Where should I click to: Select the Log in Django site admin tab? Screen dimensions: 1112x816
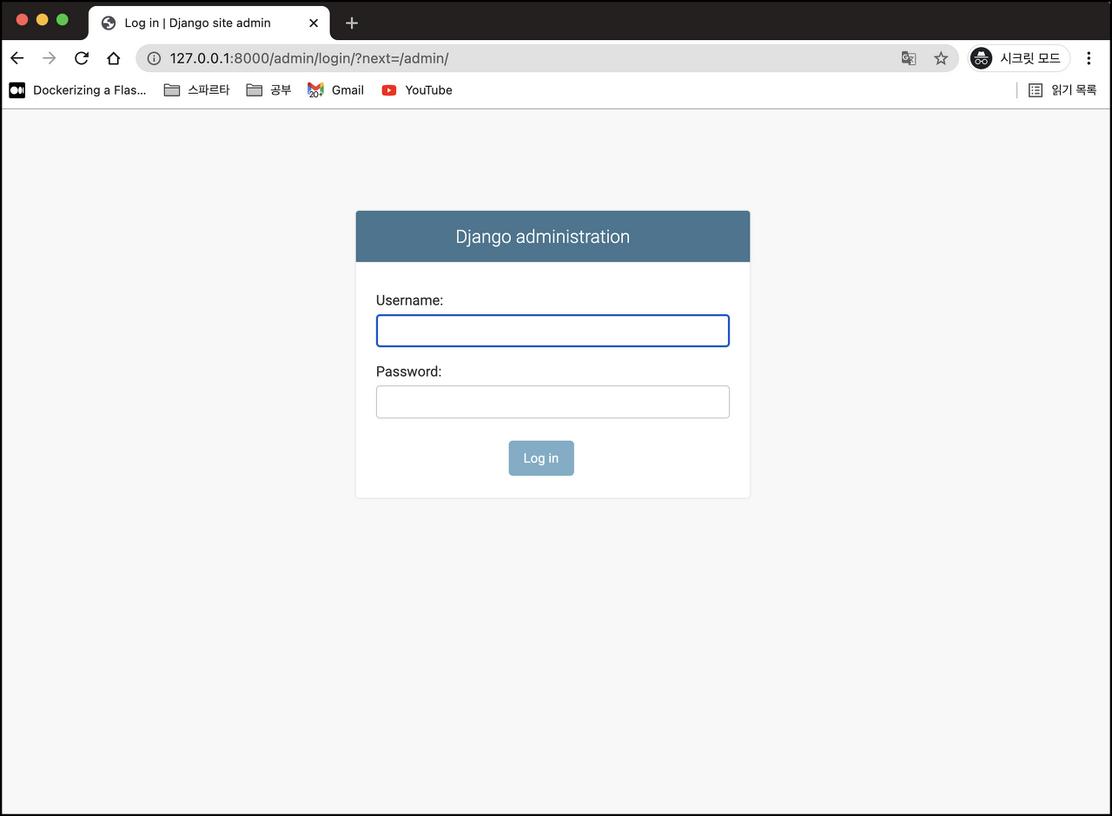pyautogui.click(x=209, y=23)
